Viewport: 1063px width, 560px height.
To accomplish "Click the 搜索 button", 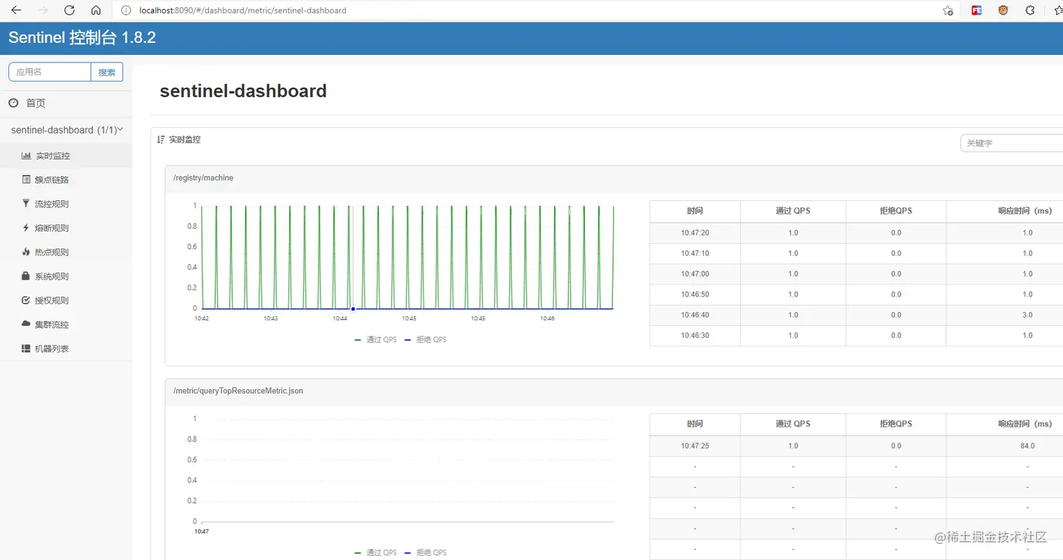I will point(107,72).
